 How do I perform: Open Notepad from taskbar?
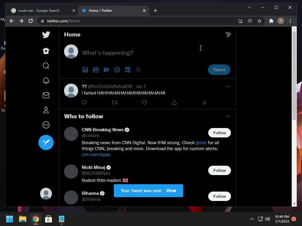(62, 219)
